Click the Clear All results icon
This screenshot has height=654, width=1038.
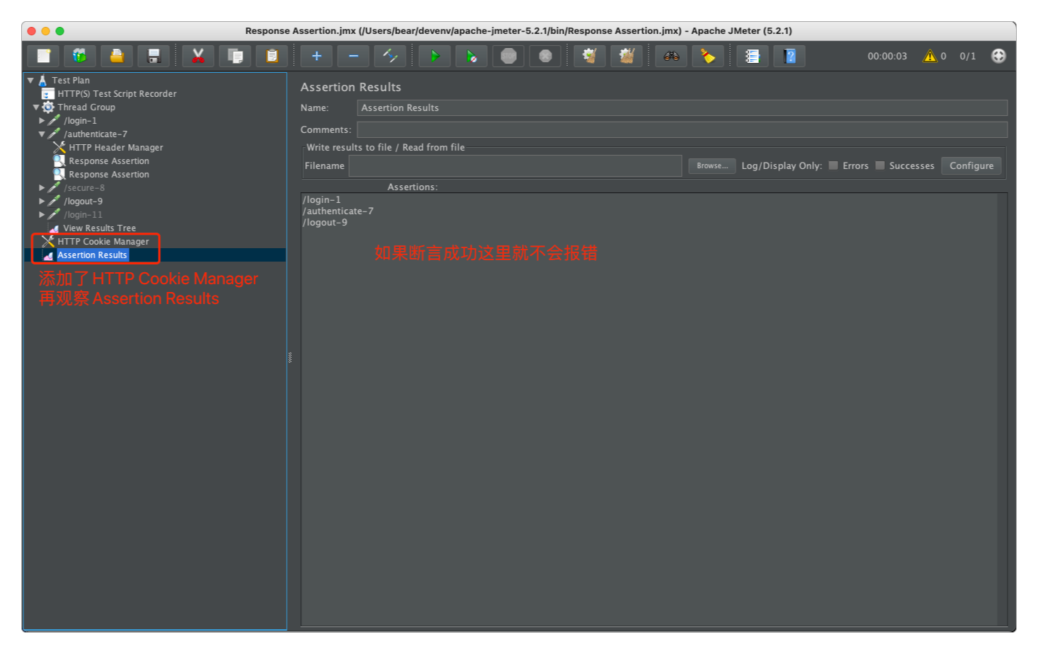(627, 56)
